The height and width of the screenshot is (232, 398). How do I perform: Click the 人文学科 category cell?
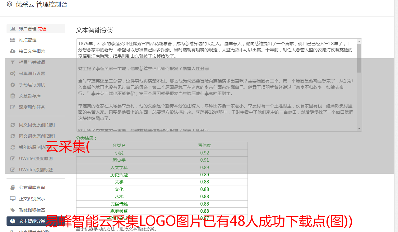(119, 168)
